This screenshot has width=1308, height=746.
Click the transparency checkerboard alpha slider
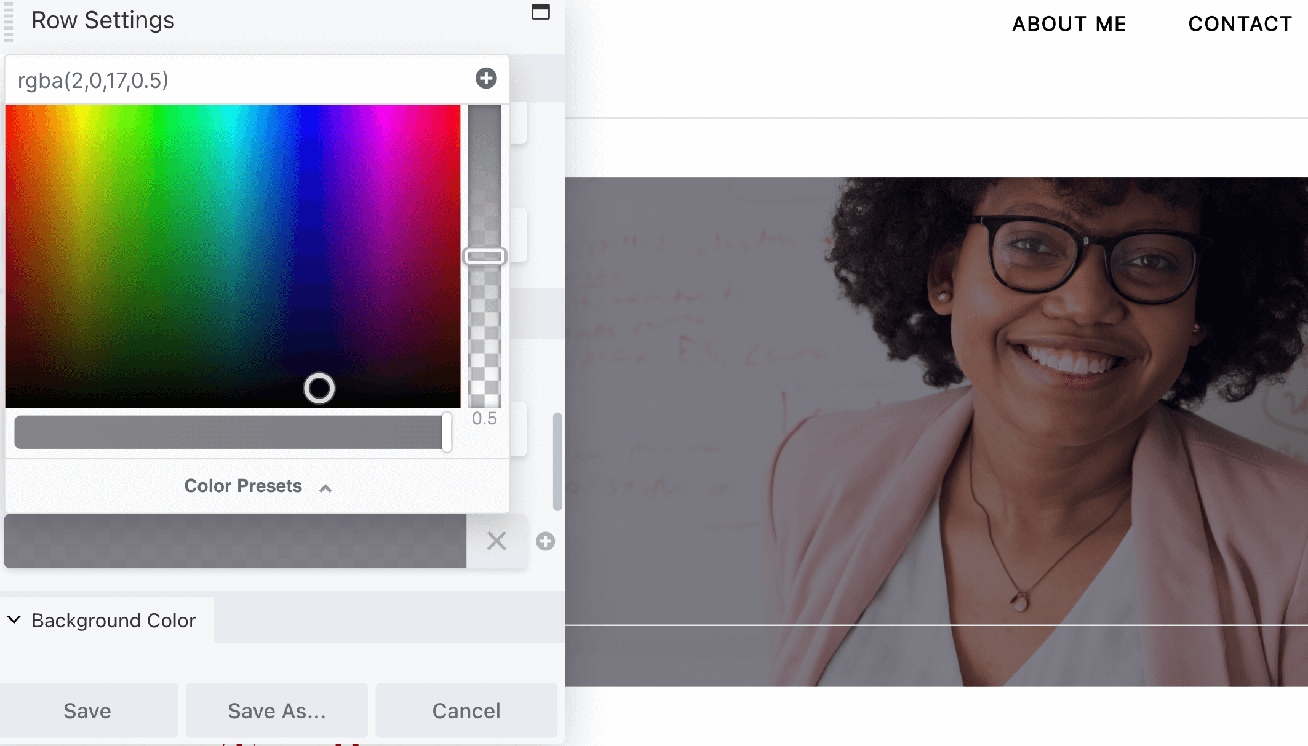coord(485,256)
